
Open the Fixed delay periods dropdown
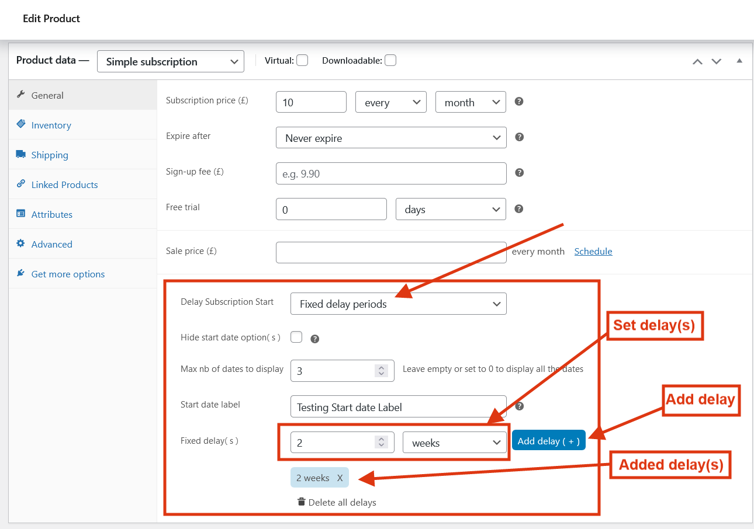398,304
